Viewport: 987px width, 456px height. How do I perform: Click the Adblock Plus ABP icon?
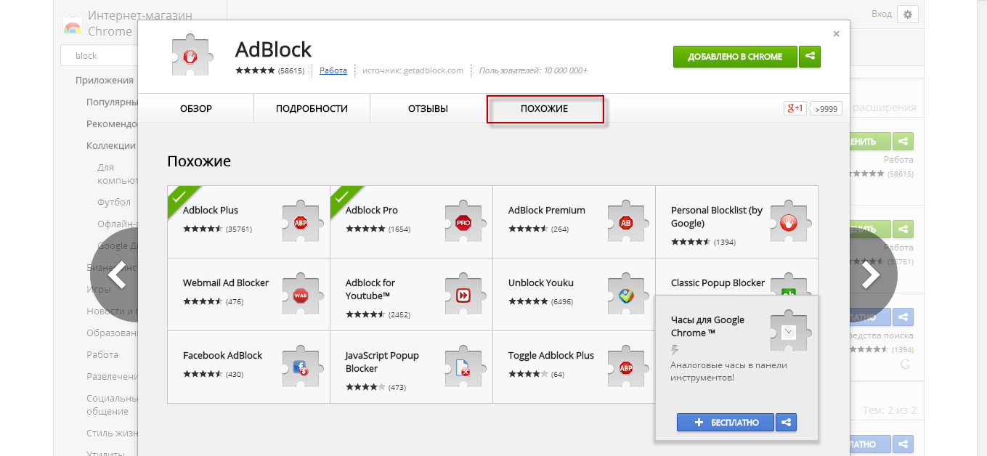[301, 222]
